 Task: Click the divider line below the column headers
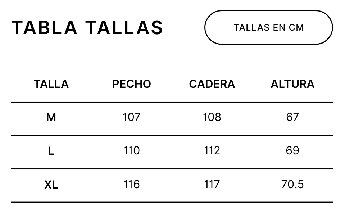(x=172, y=103)
